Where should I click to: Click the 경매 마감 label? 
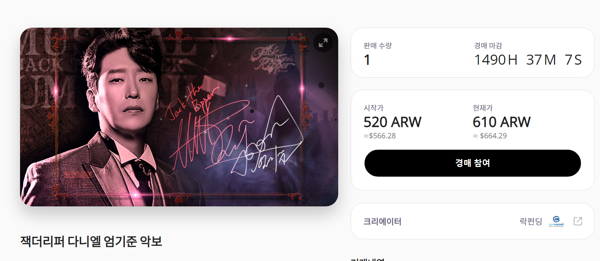point(488,46)
